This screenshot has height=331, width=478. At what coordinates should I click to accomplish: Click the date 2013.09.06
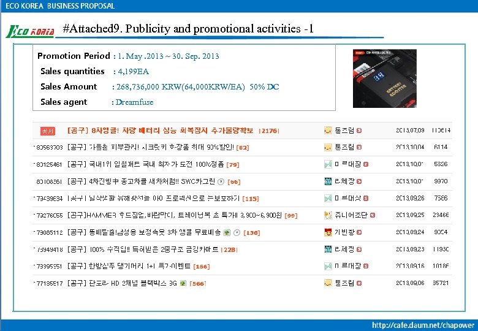tap(410, 283)
